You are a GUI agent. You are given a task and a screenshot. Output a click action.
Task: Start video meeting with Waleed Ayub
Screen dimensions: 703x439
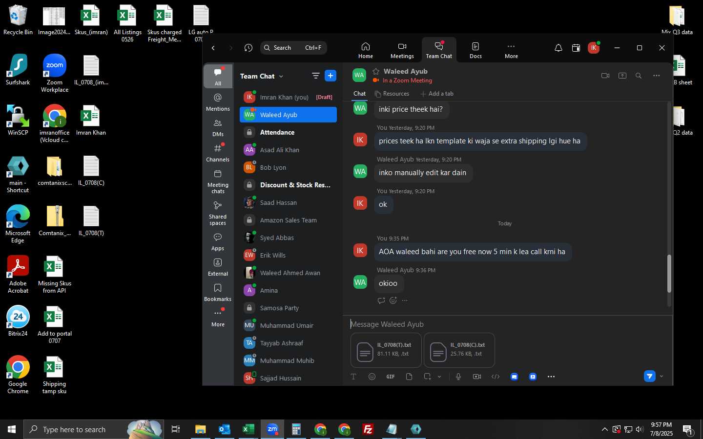pyautogui.click(x=605, y=76)
